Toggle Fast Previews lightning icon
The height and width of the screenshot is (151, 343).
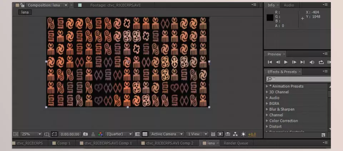[220, 134]
